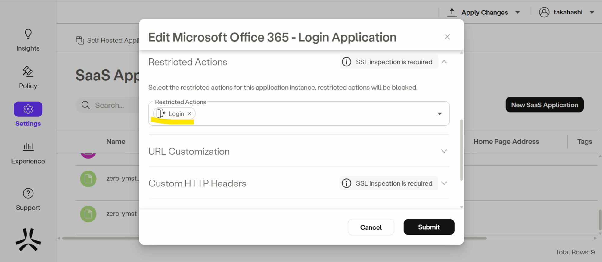Click the info icon beside Custom HTTP Headers
The image size is (602, 262).
(346, 183)
